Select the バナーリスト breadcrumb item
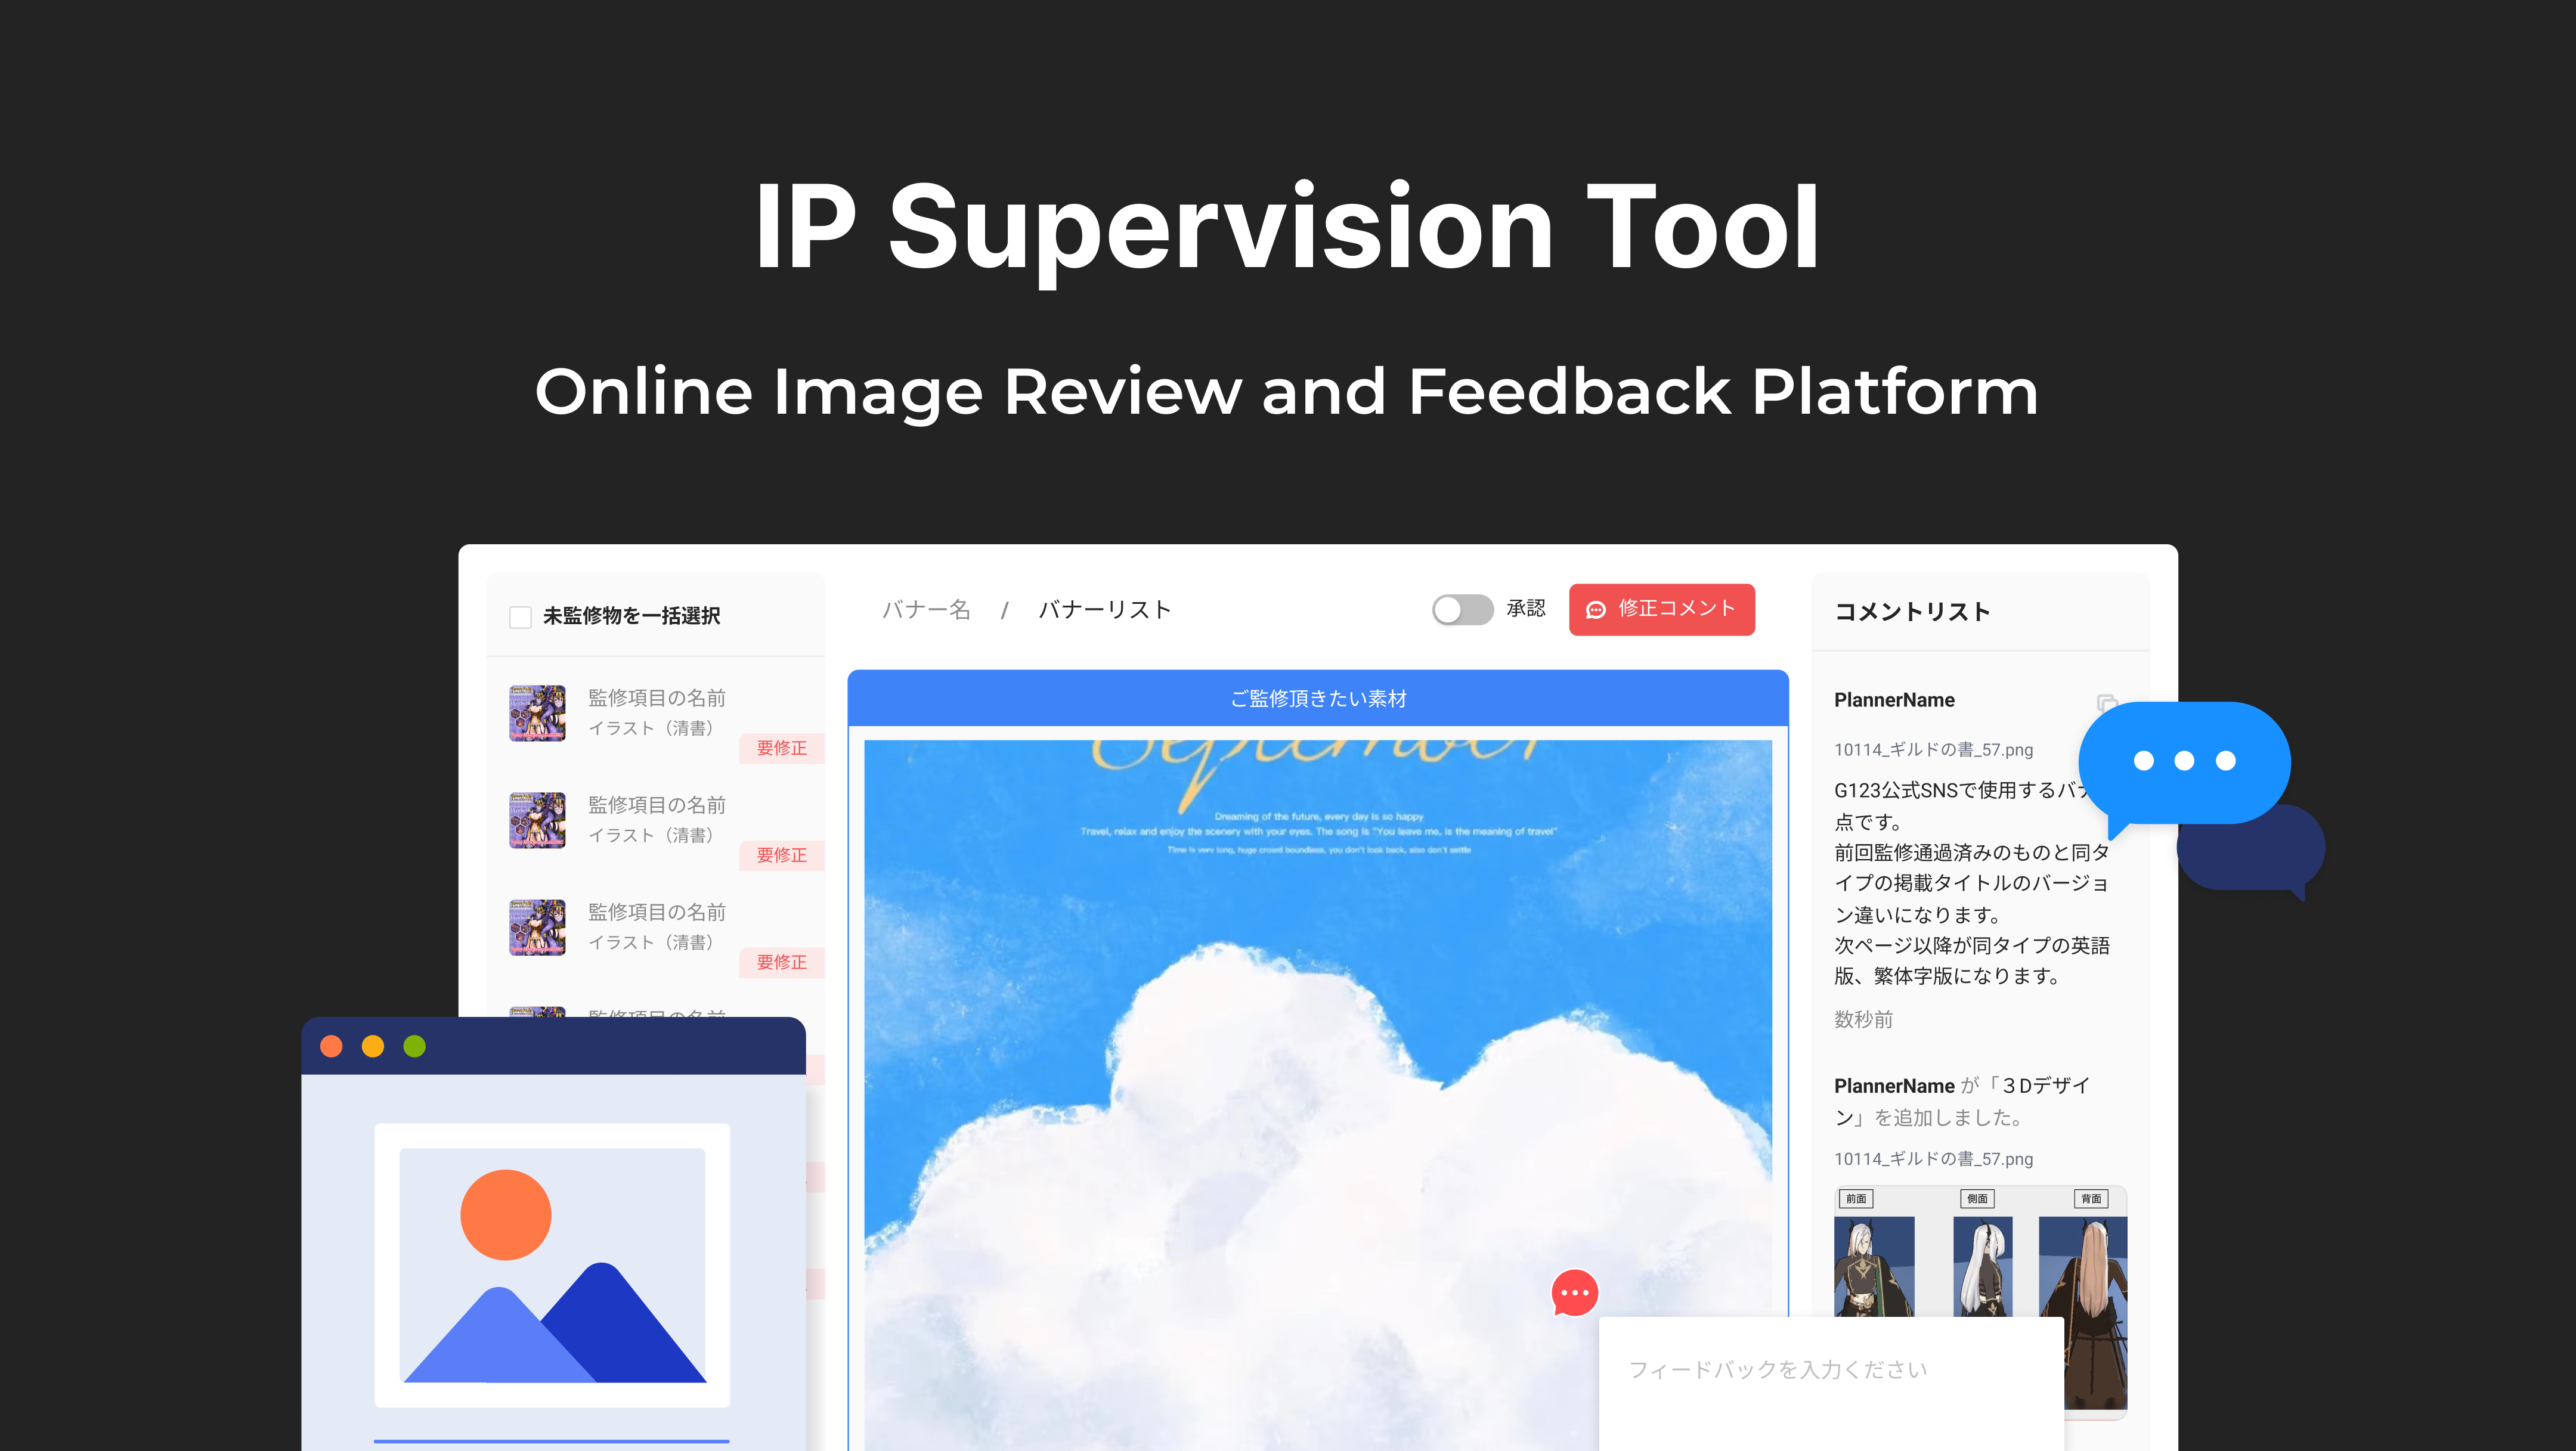 tap(1105, 610)
